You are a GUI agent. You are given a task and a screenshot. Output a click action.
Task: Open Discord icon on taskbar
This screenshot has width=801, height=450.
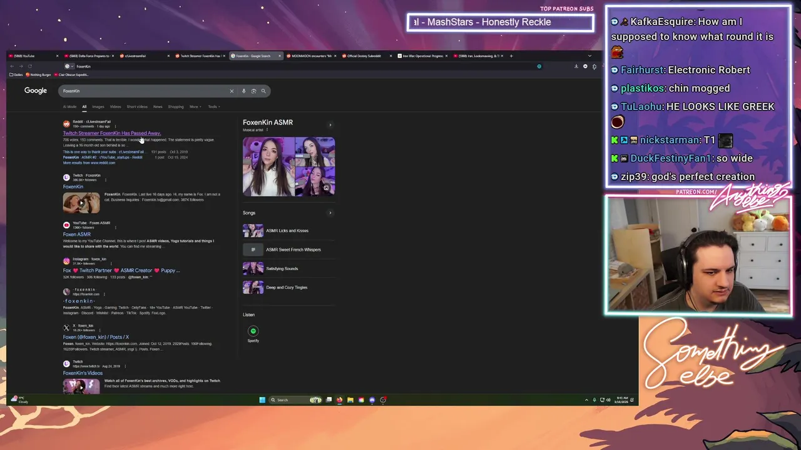[372, 400]
